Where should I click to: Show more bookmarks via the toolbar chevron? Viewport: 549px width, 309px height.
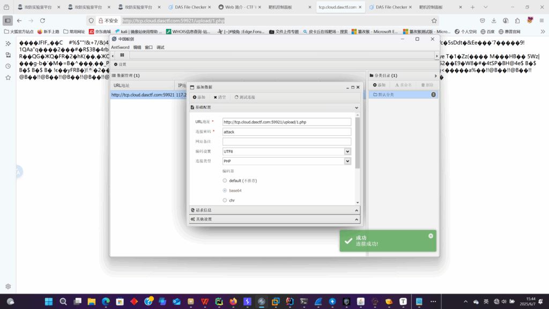coord(543,32)
